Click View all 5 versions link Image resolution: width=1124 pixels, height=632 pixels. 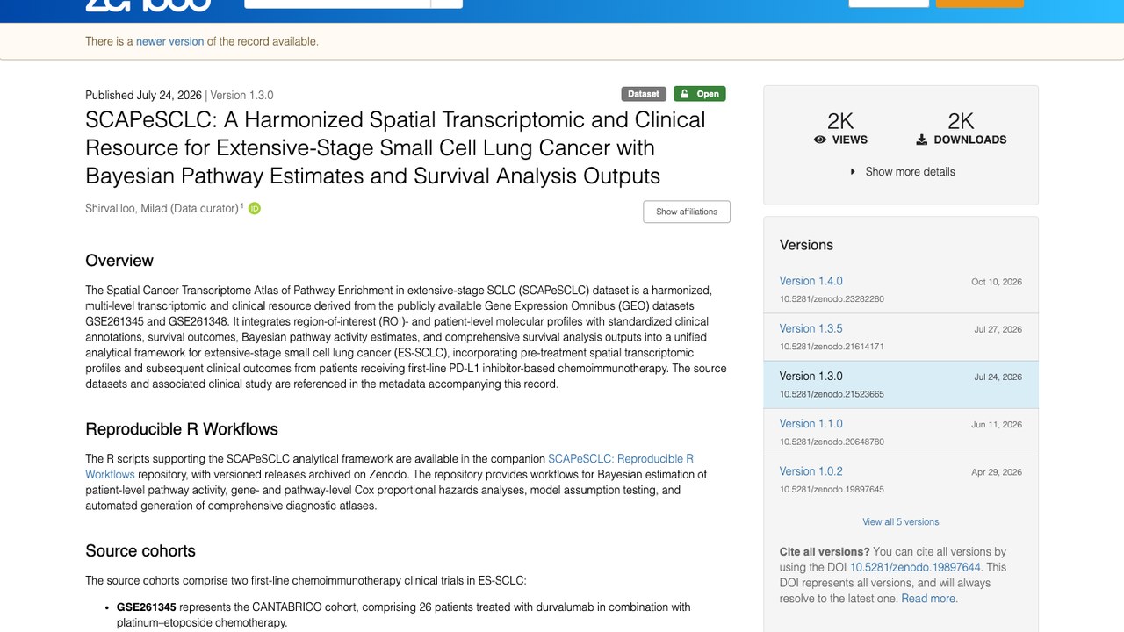[x=901, y=521]
